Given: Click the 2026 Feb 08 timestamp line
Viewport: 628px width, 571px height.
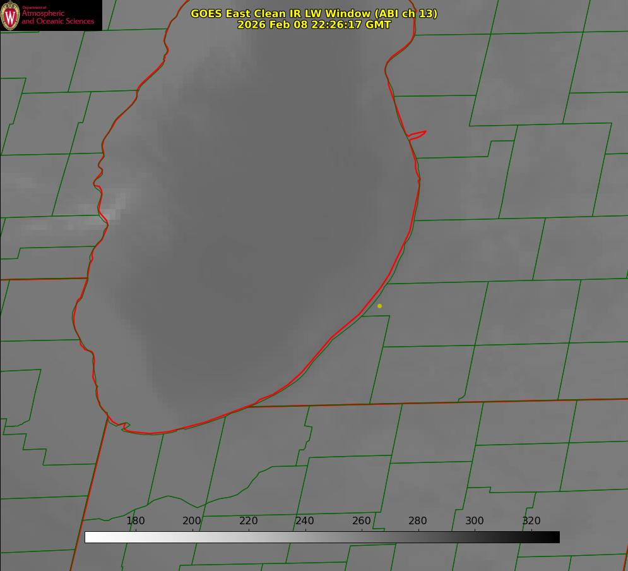Looking at the screenshot, I should tap(314, 25).
